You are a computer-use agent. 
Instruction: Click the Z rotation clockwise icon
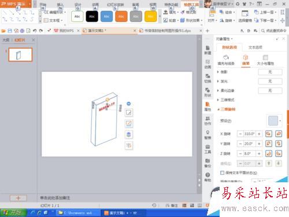point(269,153)
